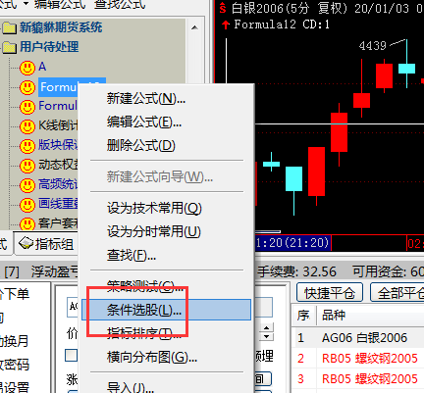Select the K线倒计 formula entry
The height and width of the screenshot is (393, 424).
click(58, 125)
